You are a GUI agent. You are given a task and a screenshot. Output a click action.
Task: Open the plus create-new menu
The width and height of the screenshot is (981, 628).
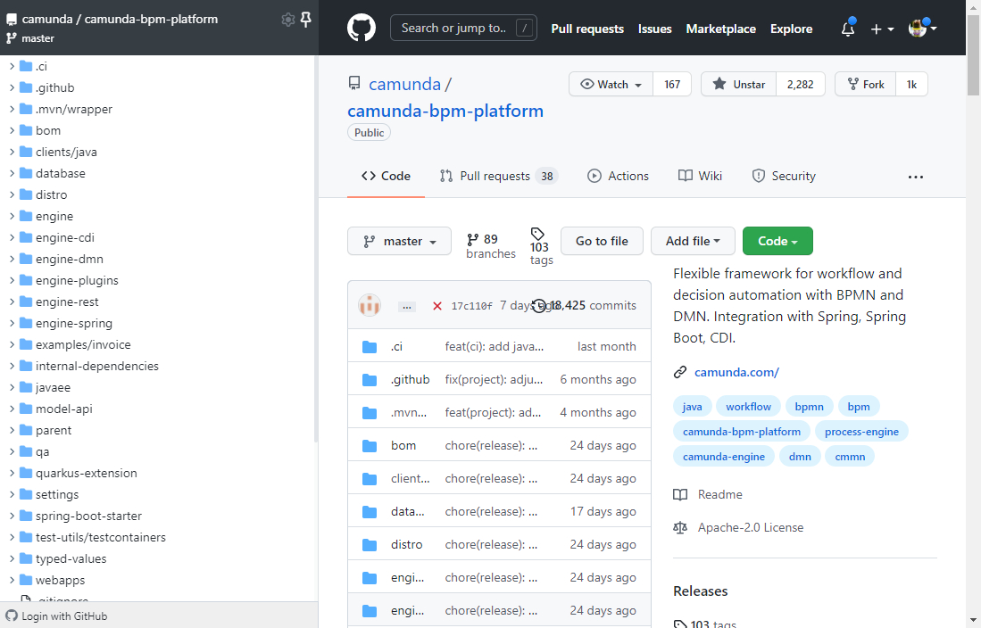pos(882,29)
